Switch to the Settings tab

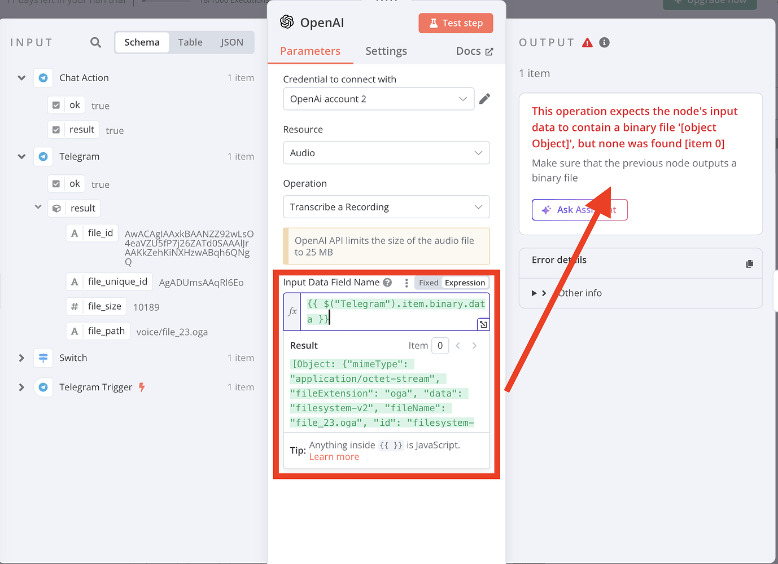click(386, 51)
